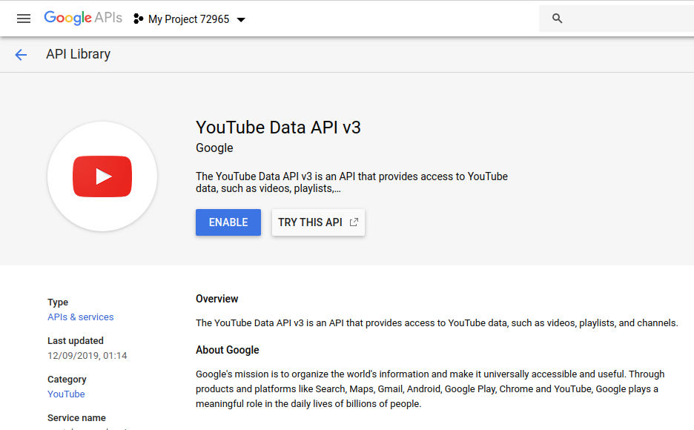Click the project hexagon dots icon
This screenshot has width=694, height=430.
click(138, 19)
